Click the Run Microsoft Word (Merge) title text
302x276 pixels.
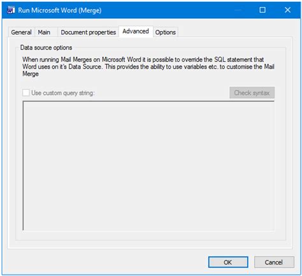(60, 10)
